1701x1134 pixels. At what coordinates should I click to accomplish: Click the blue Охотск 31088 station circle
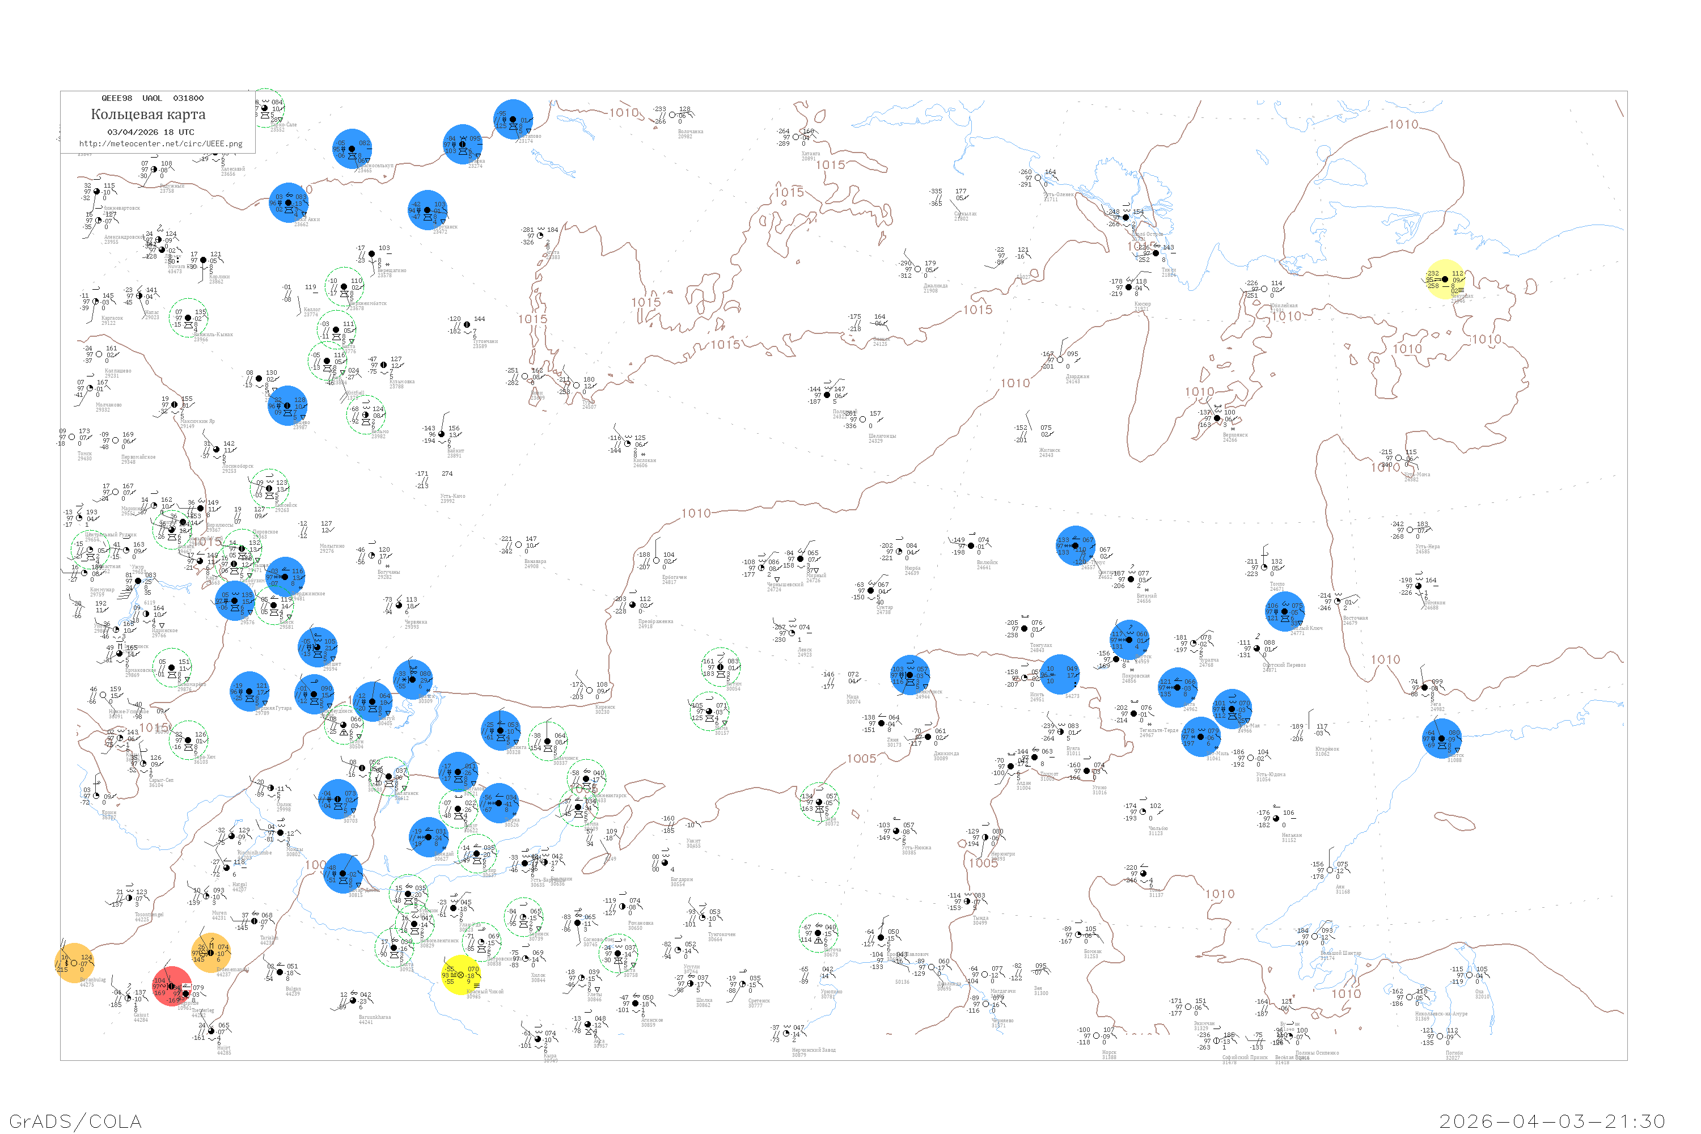(1442, 738)
